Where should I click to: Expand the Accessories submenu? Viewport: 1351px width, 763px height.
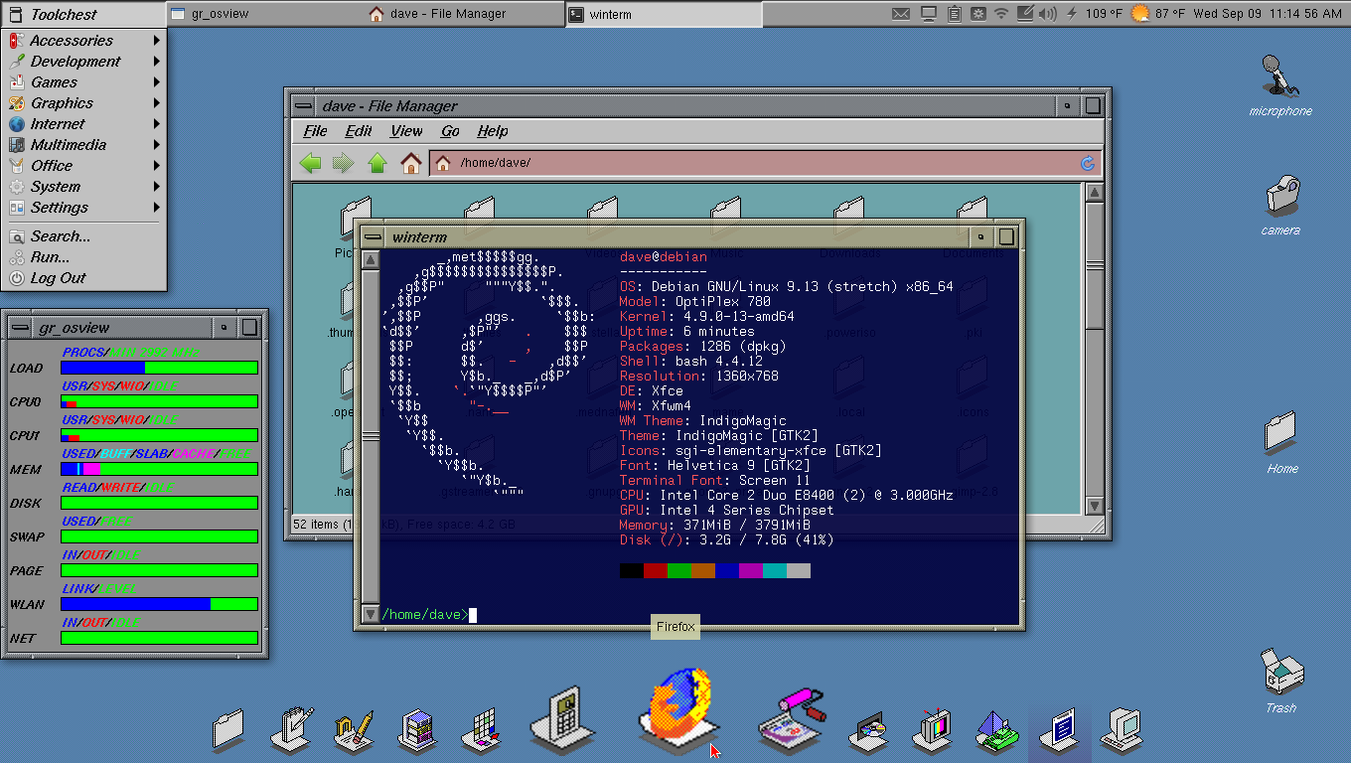click(83, 41)
